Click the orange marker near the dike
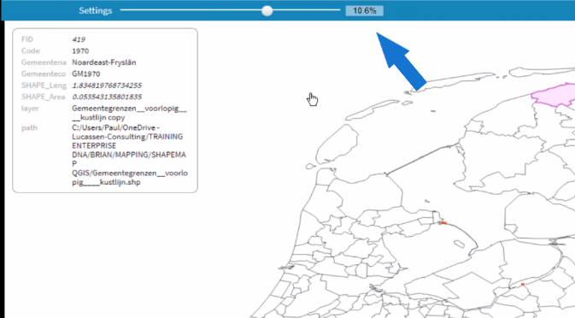 tap(443, 222)
